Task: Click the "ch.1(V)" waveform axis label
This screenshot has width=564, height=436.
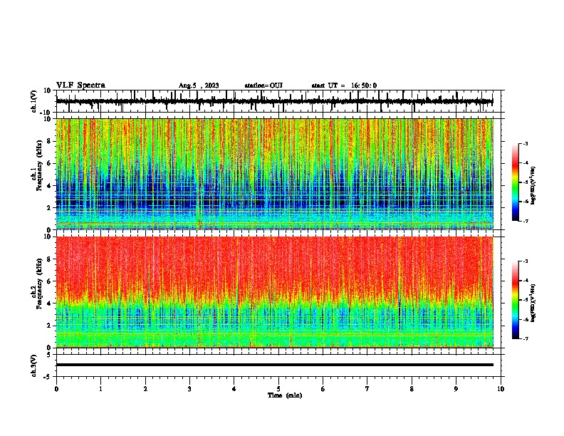Action: click(x=34, y=101)
